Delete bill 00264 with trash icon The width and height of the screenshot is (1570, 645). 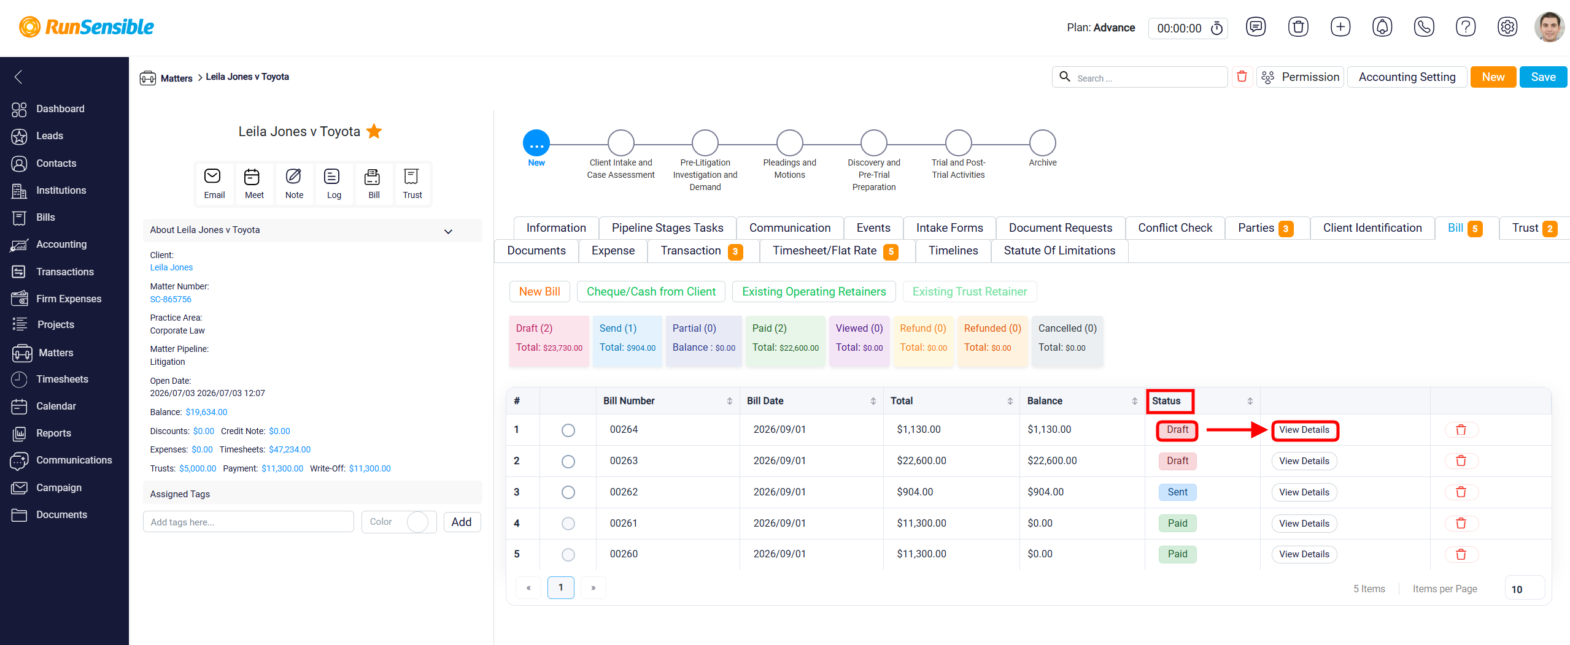[x=1461, y=430]
